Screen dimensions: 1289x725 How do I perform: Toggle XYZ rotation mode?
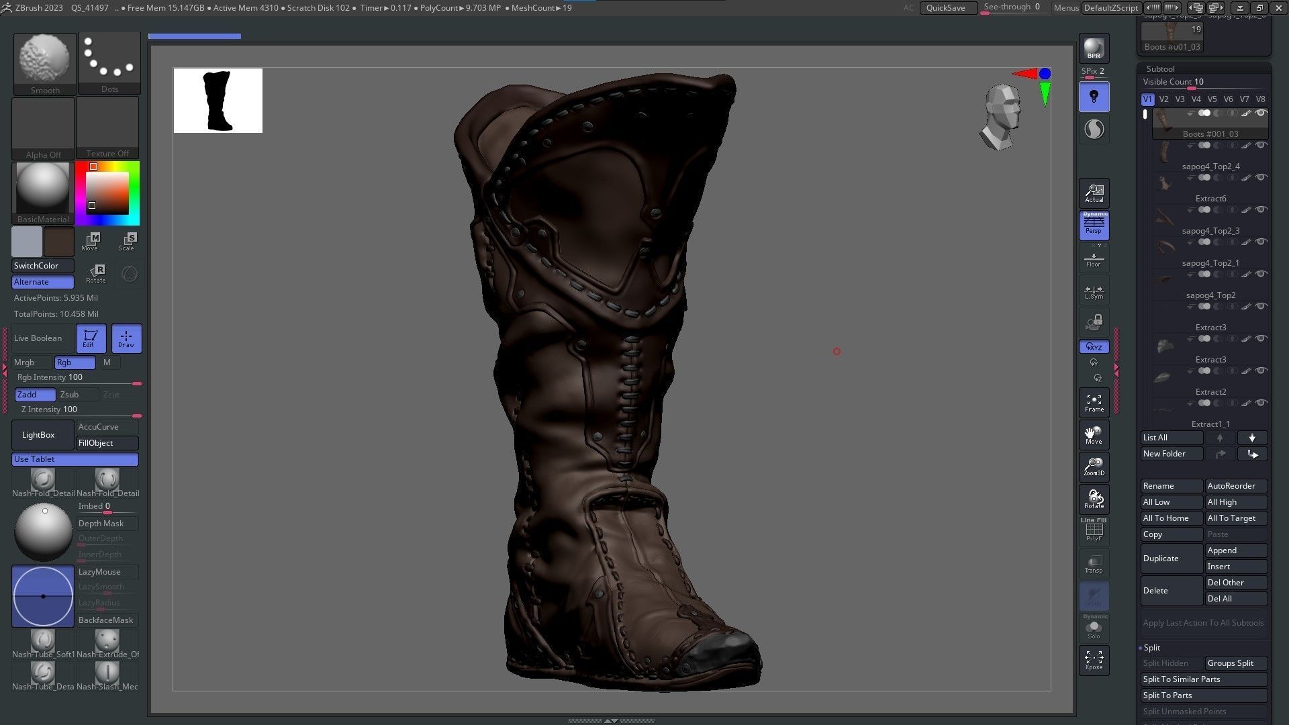click(1094, 347)
